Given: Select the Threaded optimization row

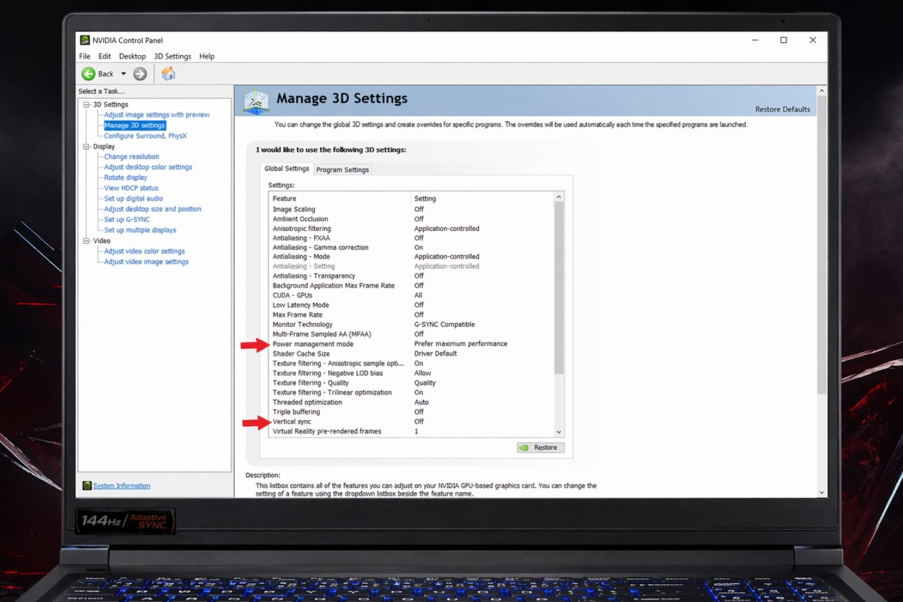Looking at the screenshot, I should tap(412, 402).
